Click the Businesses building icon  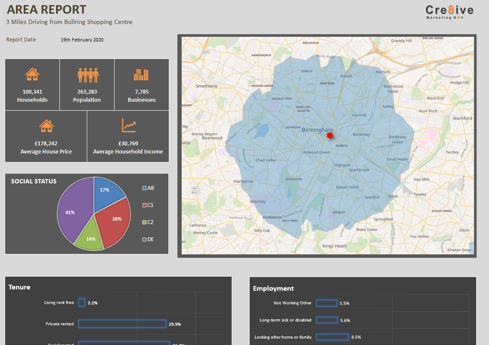pos(141,75)
